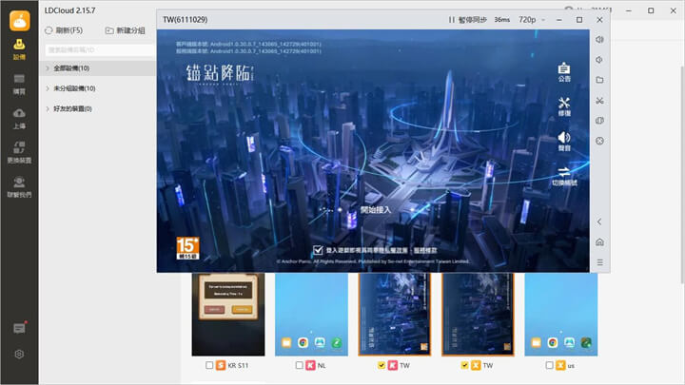
Task: Click the TW(6111029) window title
Action: tap(185, 20)
